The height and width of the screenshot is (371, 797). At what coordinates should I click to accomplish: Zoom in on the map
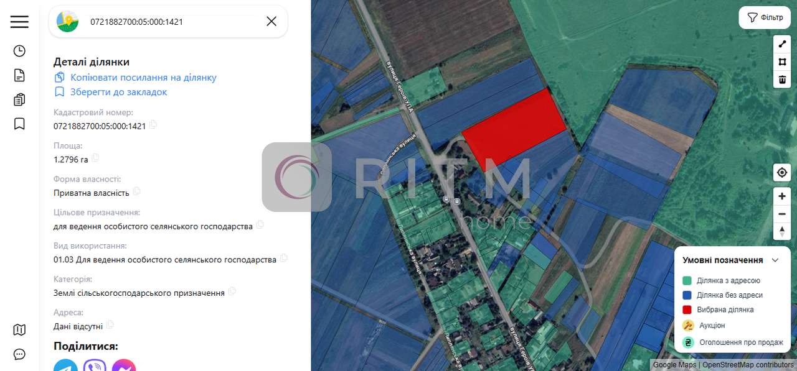(x=782, y=196)
